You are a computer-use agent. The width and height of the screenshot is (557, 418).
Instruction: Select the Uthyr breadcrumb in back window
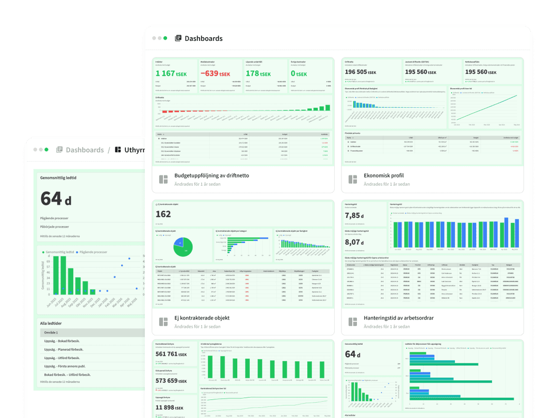pos(135,150)
